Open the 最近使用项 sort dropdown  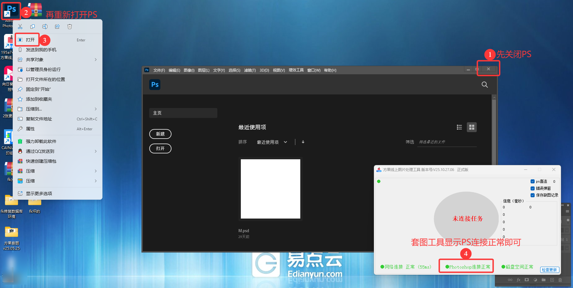272,142
